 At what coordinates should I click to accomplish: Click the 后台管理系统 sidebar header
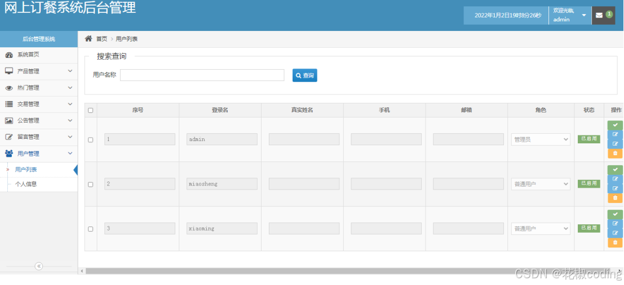(38, 39)
